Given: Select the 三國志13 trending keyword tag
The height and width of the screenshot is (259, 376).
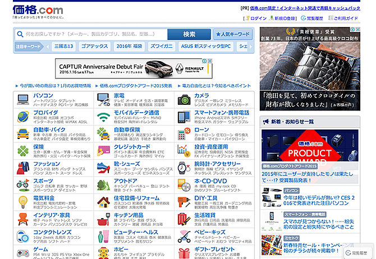Looking at the screenshot, I should [x=63, y=47].
